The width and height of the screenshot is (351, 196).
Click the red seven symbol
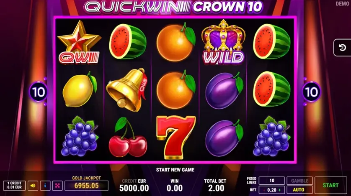pyautogui.click(x=176, y=137)
